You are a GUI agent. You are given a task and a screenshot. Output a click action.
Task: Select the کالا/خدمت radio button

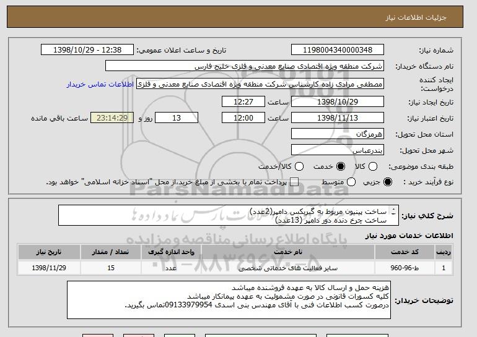tap(299, 166)
